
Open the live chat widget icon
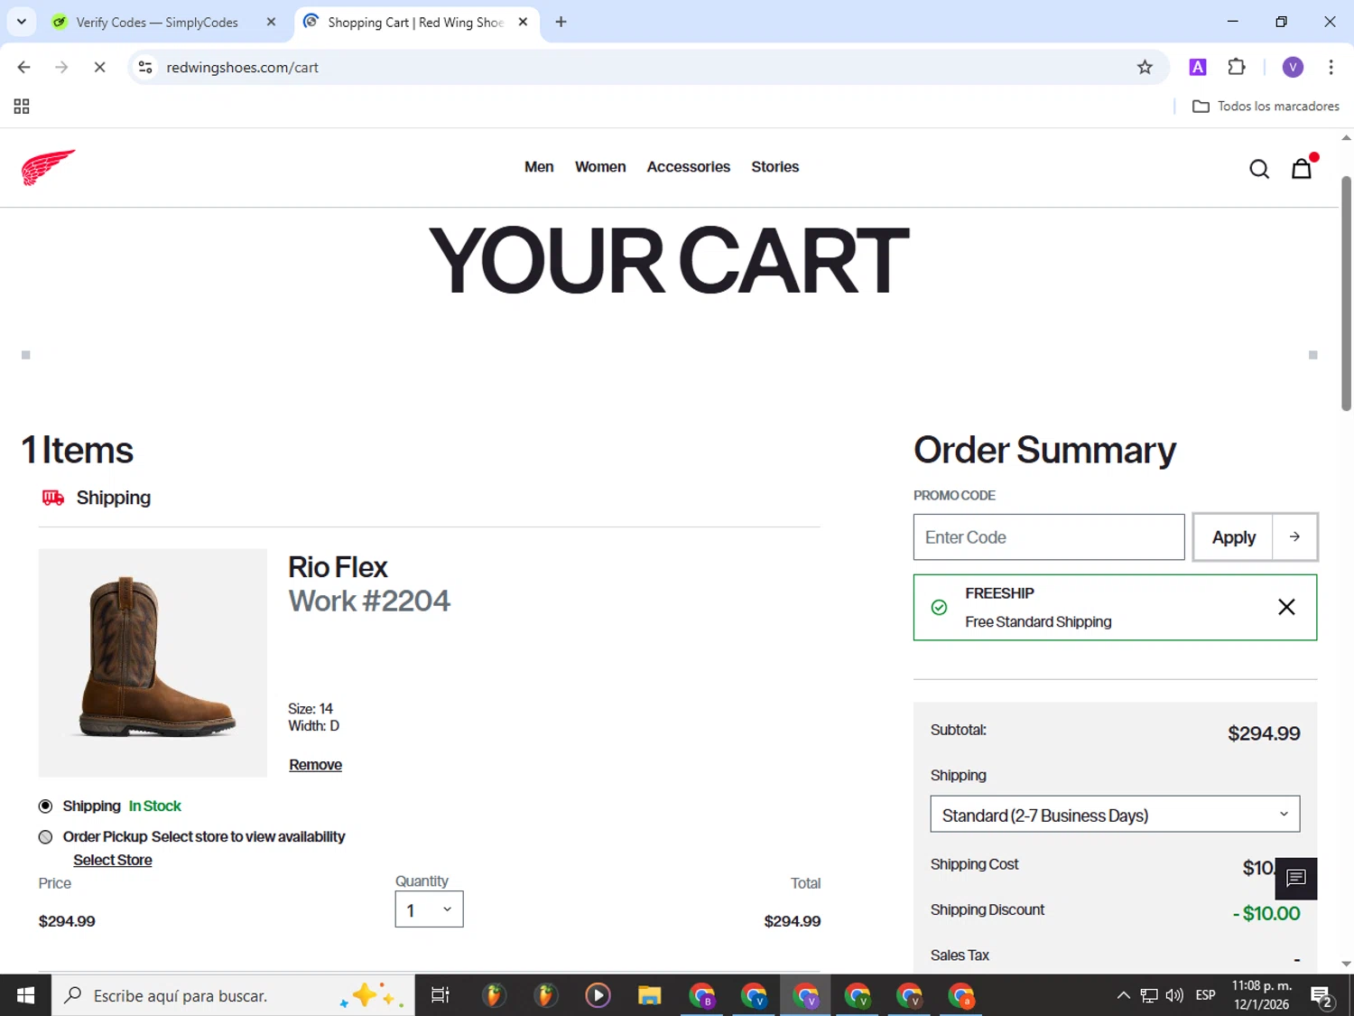click(1296, 878)
